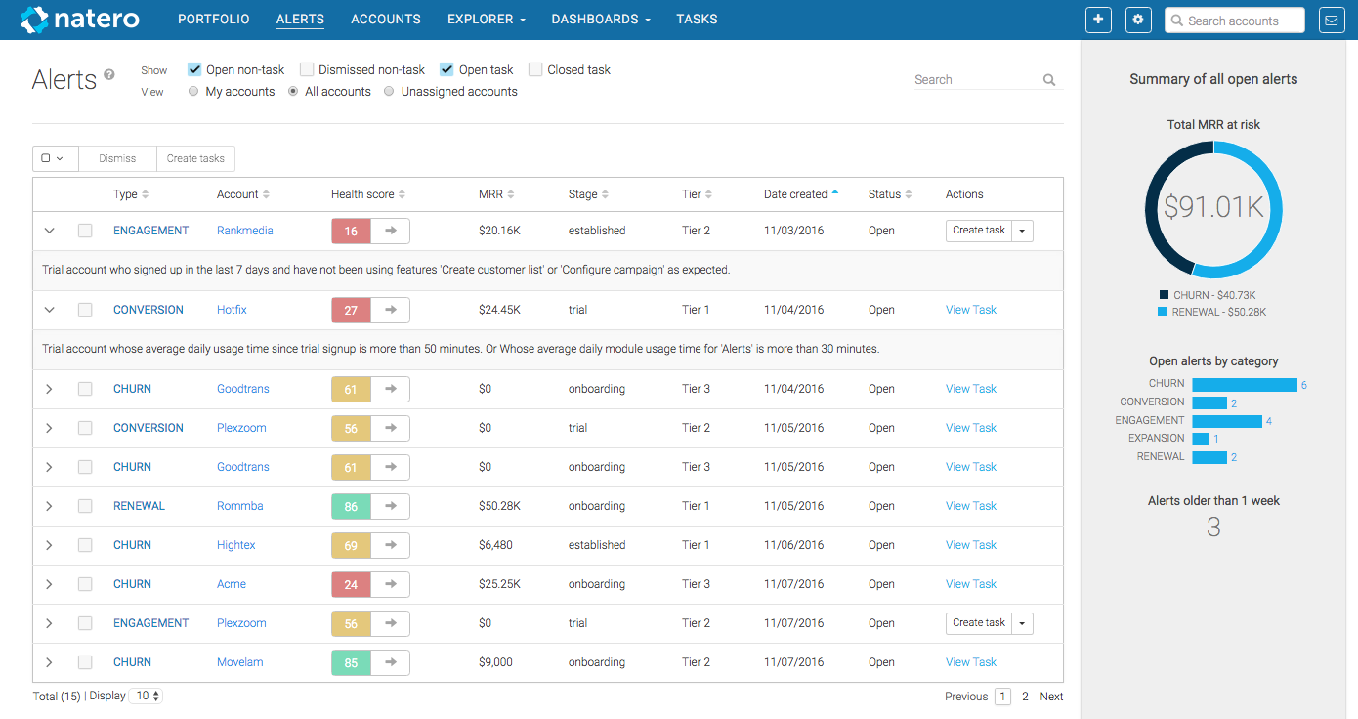Collapse the Hotfix conversion alert row
Viewport: 1358px width, 719px height.
click(x=49, y=310)
